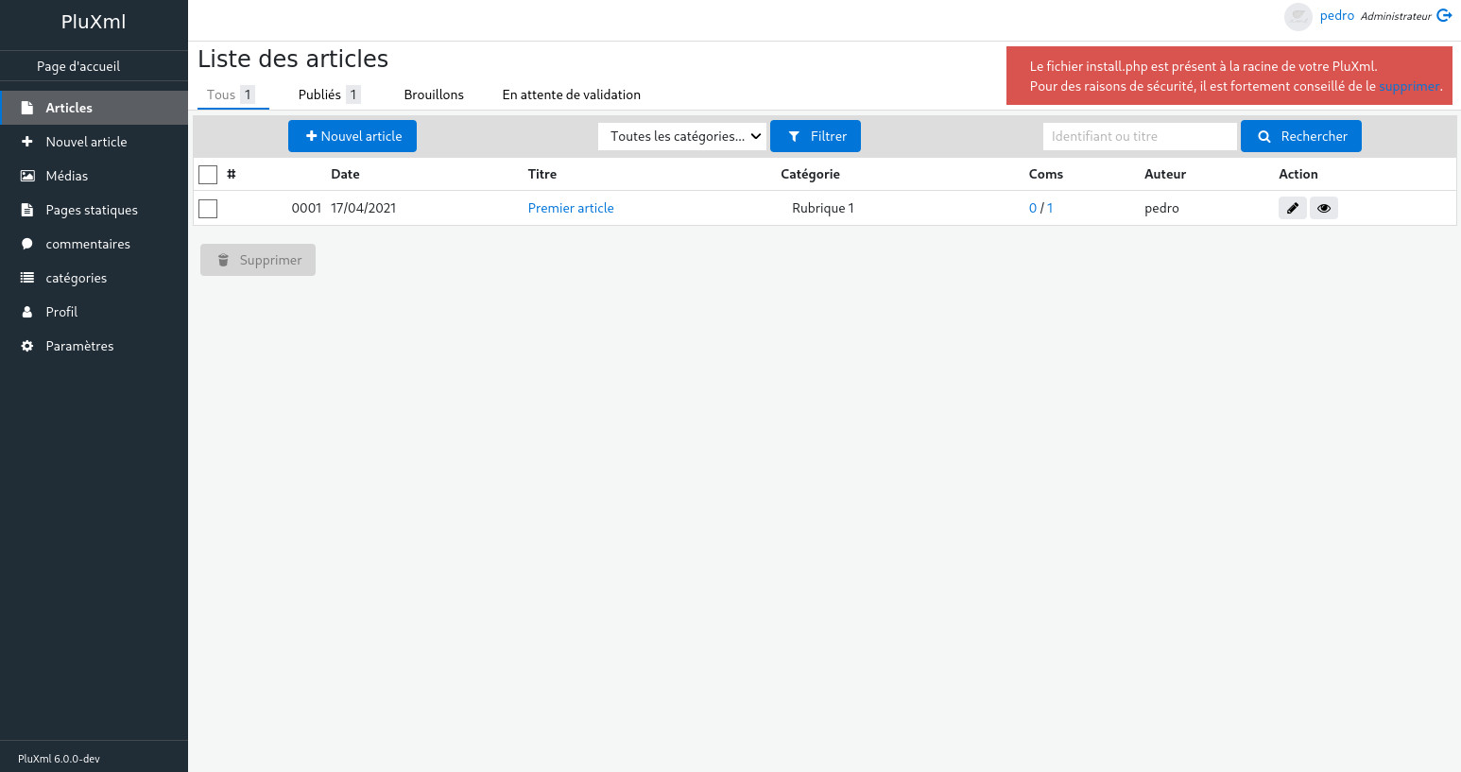
Task: Open Profil in the sidebar
Action: (61, 312)
